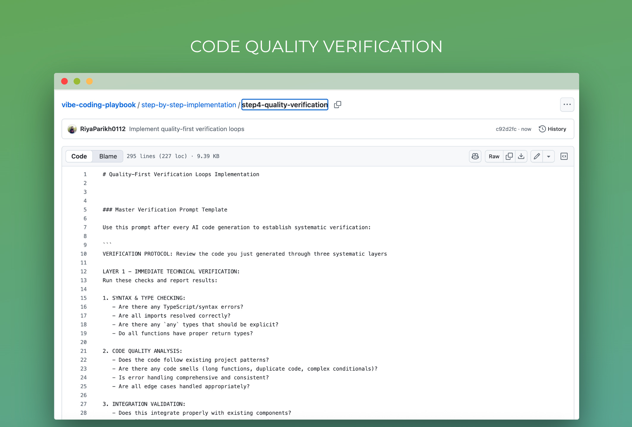Screen dimensions: 632x427
Task: Click the Copilot icon in file toolbar
Action: pos(475,156)
